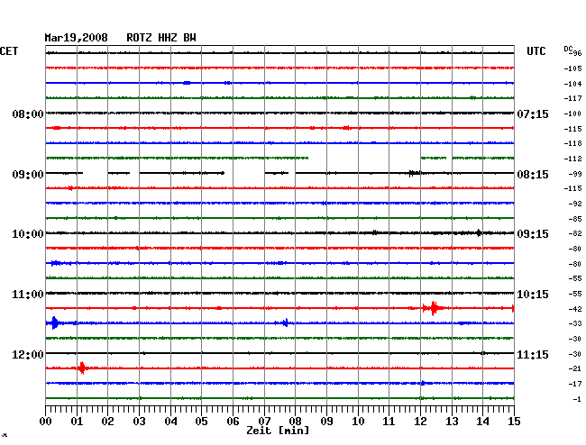Click the DC offset value -42
Image resolution: width=586 pixels, height=445 pixels.
574,309
